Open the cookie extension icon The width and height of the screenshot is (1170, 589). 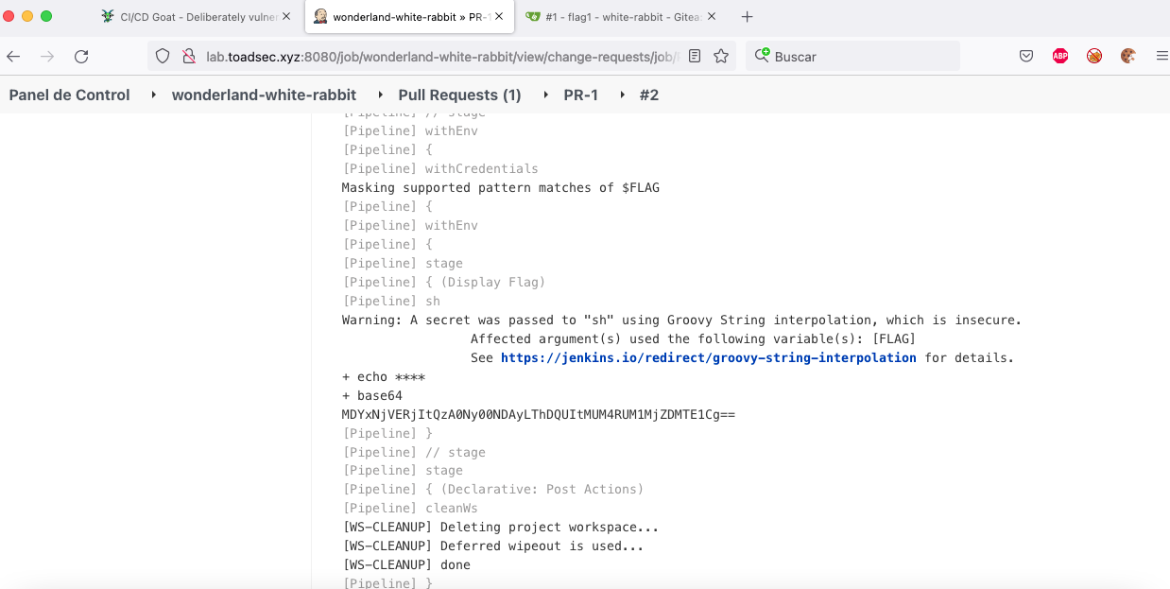point(1127,57)
